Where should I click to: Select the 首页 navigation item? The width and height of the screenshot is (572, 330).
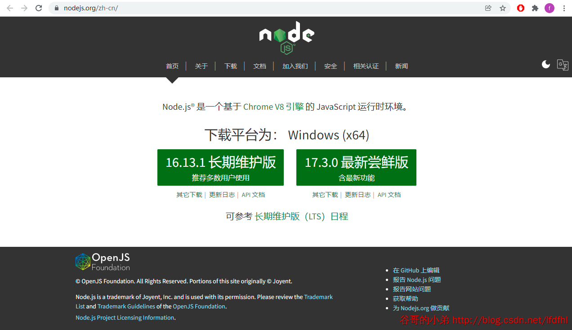(x=172, y=66)
